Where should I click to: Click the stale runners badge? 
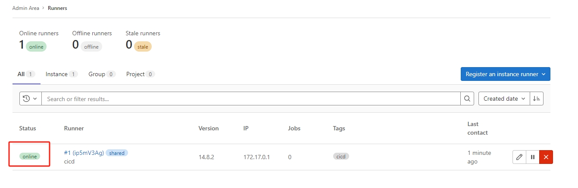point(143,47)
